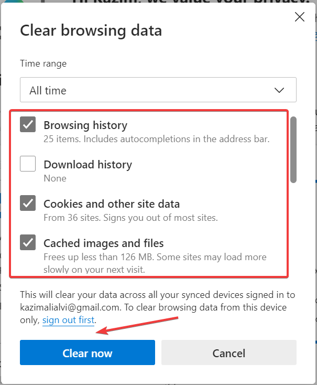Uncheck the Browsing history checkbox
The width and height of the screenshot is (317, 385).
28,124
